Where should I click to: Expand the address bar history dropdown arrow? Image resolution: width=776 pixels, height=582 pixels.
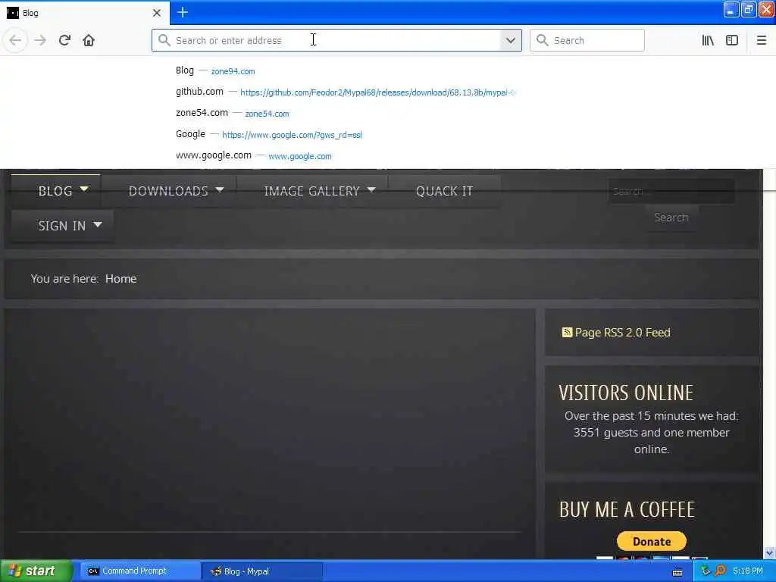[x=511, y=40]
